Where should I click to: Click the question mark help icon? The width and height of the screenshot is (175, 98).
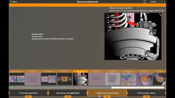coord(164,2)
